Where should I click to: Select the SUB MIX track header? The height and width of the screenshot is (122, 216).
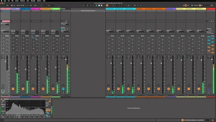point(66,9)
